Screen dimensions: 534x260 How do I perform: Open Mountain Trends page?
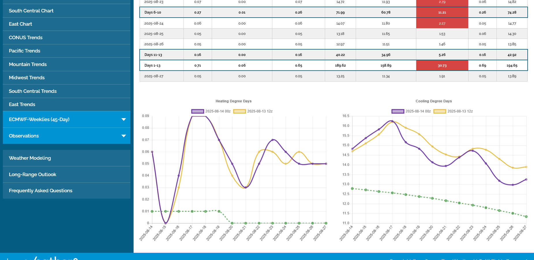click(28, 64)
